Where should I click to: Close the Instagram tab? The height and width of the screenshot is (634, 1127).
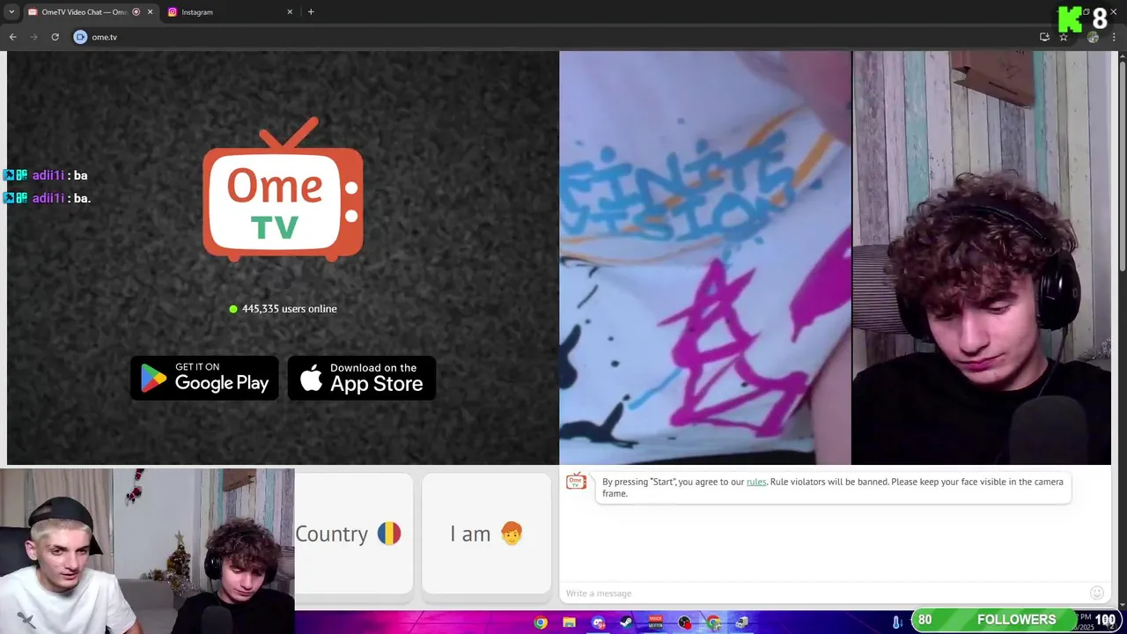pos(290,12)
